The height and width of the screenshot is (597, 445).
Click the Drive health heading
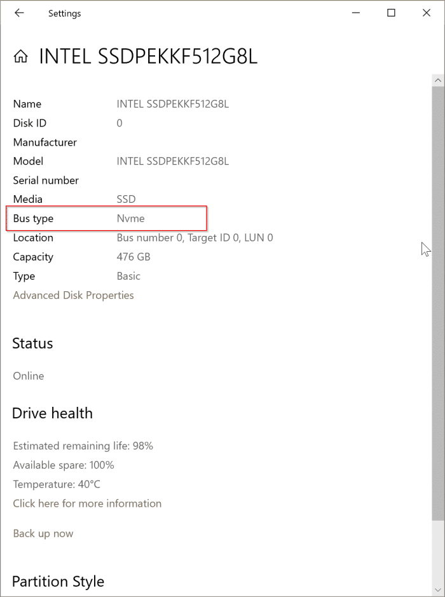pos(52,413)
